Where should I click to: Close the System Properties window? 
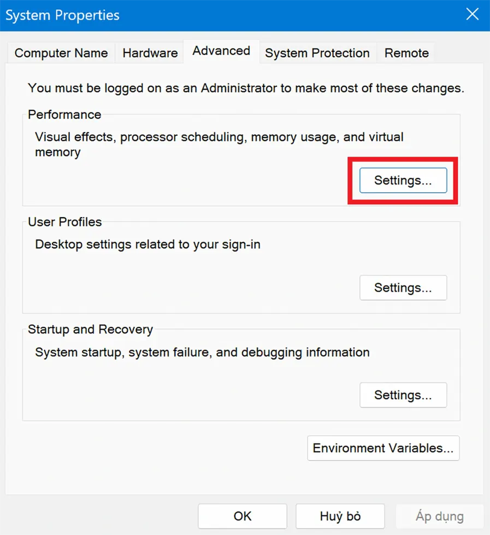tap(472, 15)
